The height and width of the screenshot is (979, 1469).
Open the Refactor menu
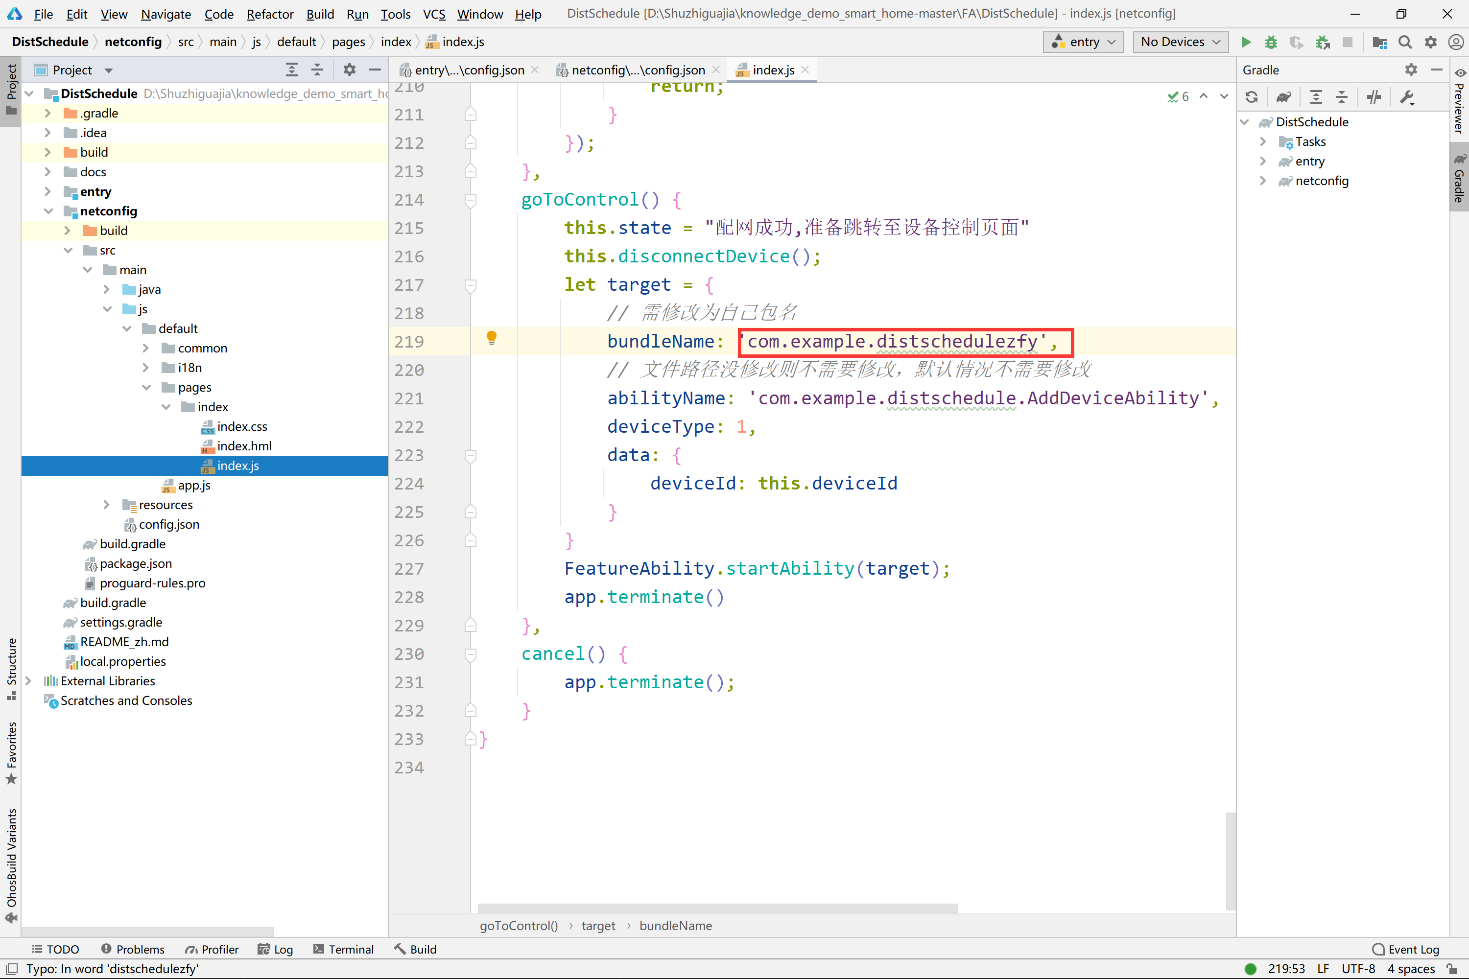pos(269,14)
